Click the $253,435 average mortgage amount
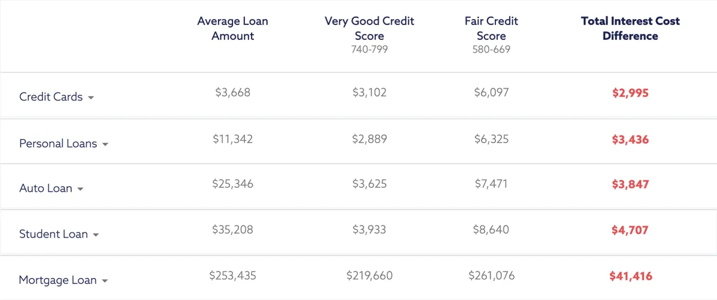The width and height of the screenshot is (717, 300). (232, 276)
